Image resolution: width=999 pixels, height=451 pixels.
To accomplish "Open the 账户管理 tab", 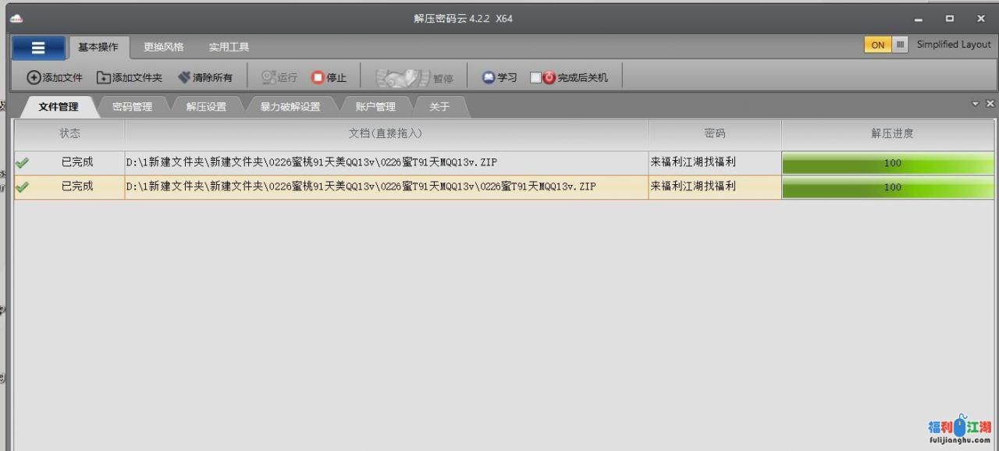I will point(377,106).
